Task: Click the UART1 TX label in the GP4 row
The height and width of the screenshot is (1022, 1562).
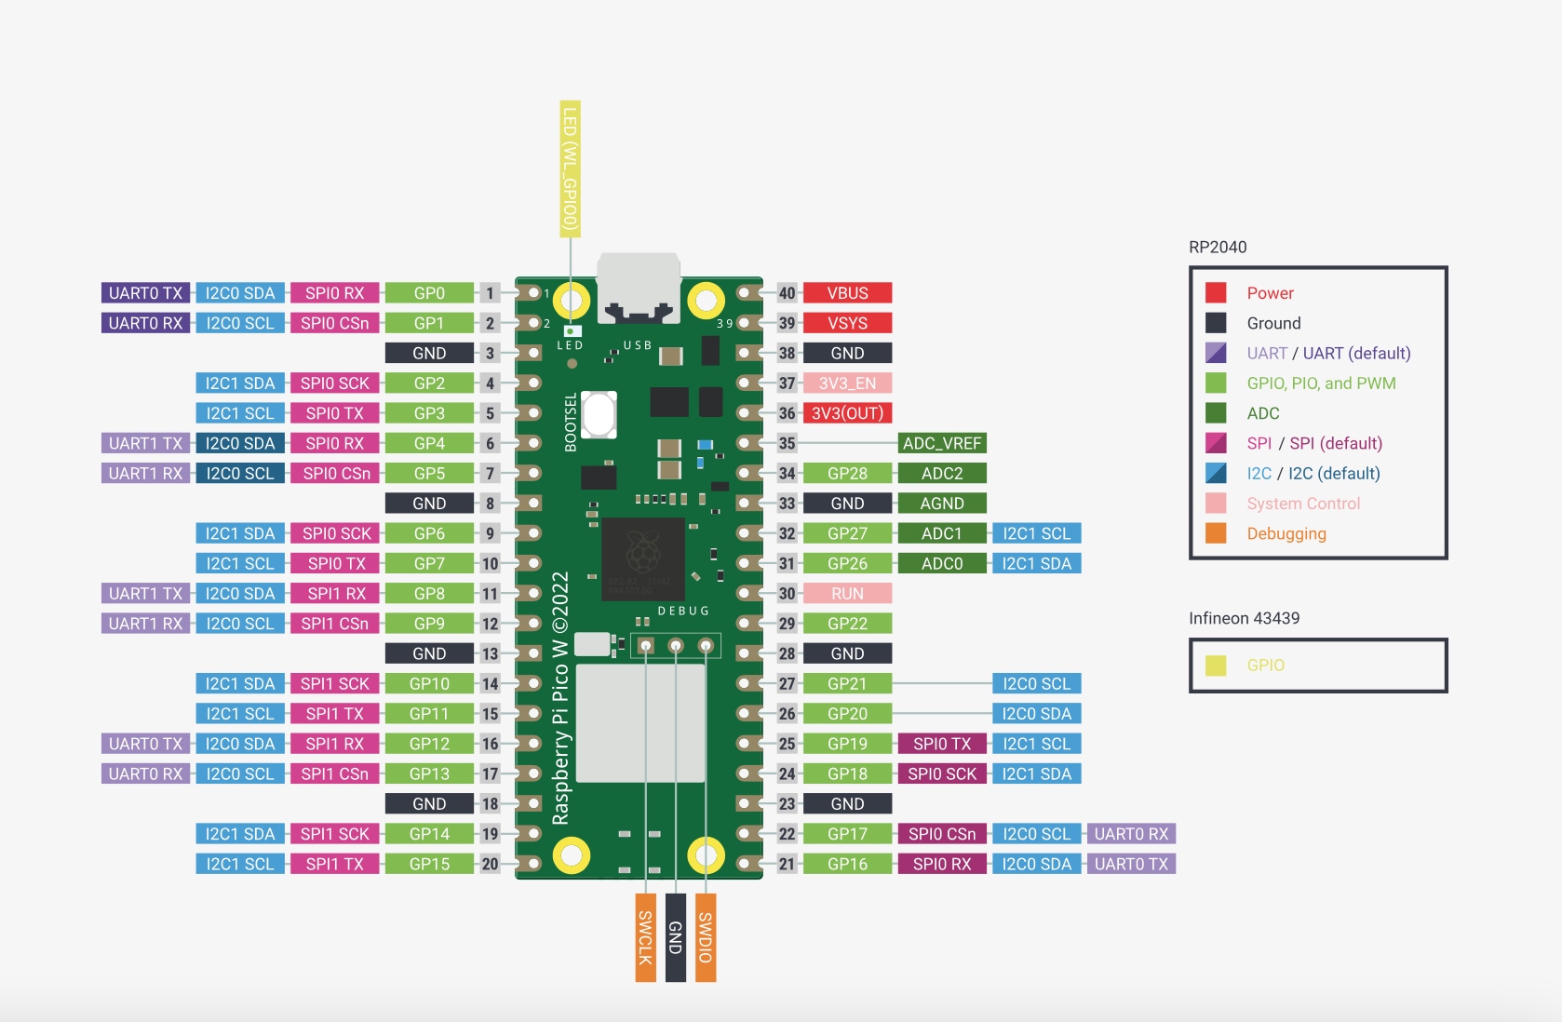Action: coord(146,443)
